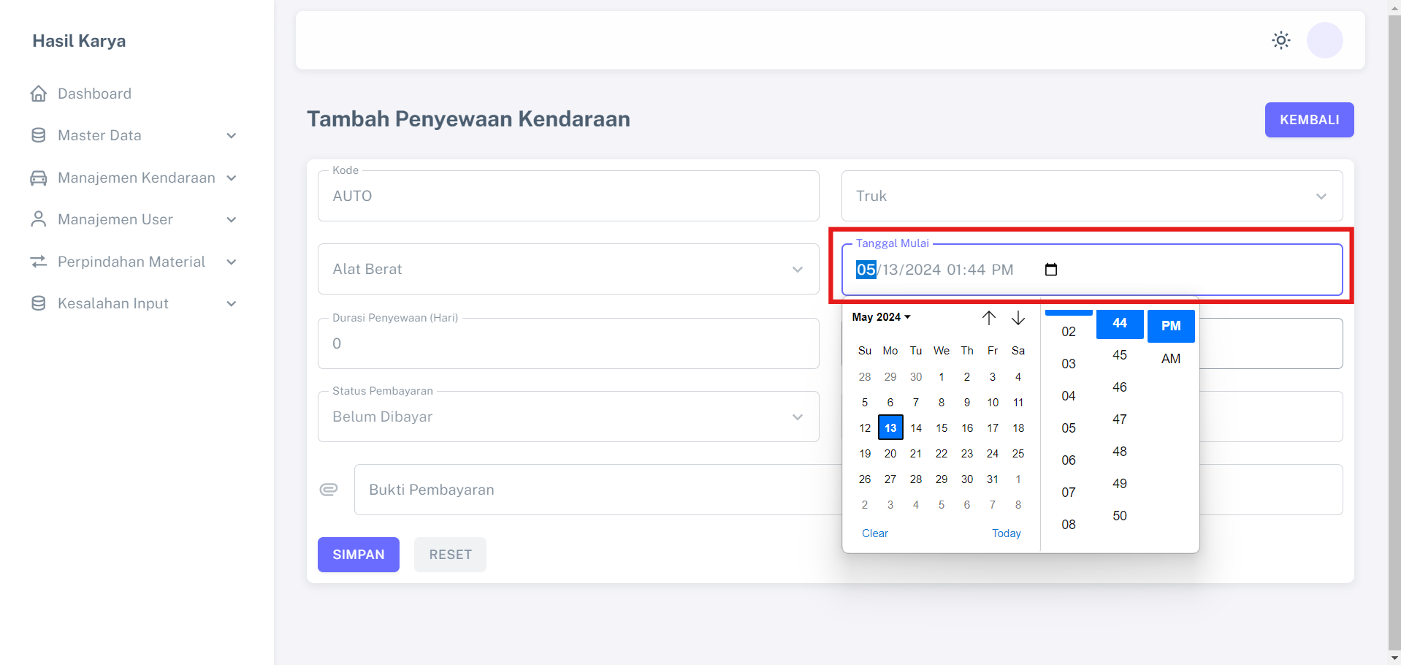
Task: Click the Perpindahan Material arrows icon
Action: point(38,262)
